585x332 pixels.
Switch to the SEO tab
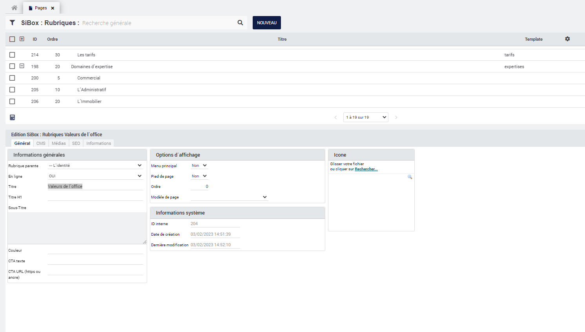click(x=76, y=143)
